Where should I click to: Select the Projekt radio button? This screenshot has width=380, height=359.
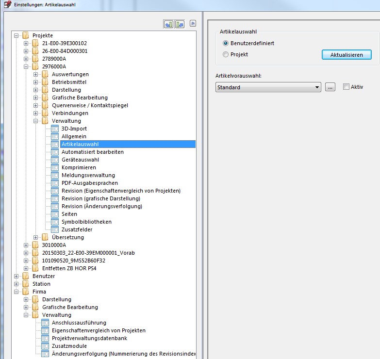[x=225, y=54]
